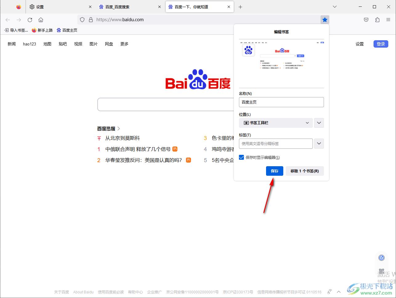This screenshot has height=298, width=396.
Task: Close the 百度一下，你就知道 tab
Action: pyautogui.click(x=229, y=7)
